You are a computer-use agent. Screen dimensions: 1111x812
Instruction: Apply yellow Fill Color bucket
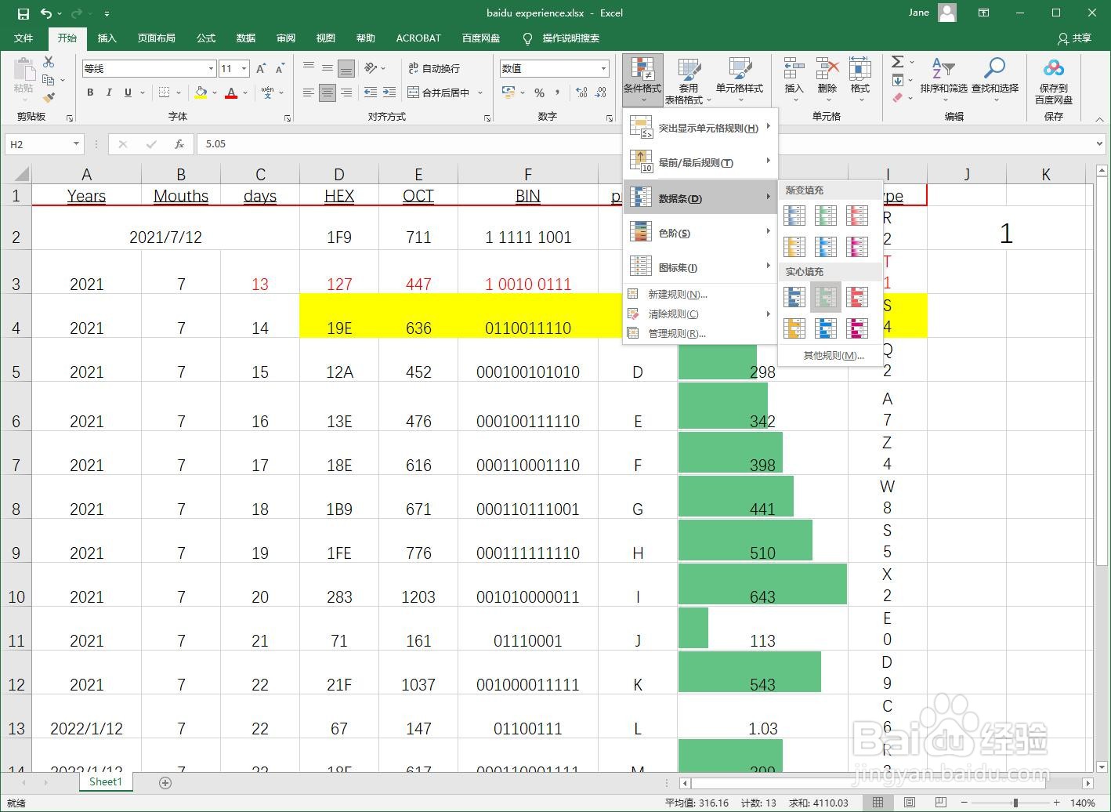point(201,92)
